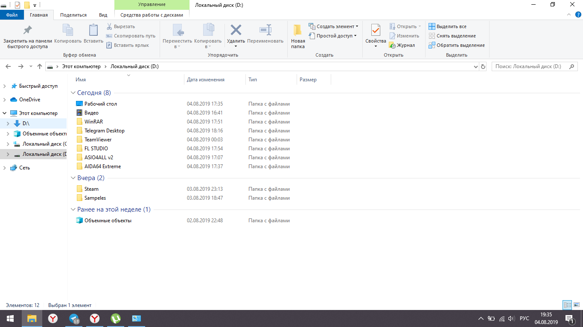Click Вставить ярлык button
Screen dimensions: 583x327
pos(128,45)
